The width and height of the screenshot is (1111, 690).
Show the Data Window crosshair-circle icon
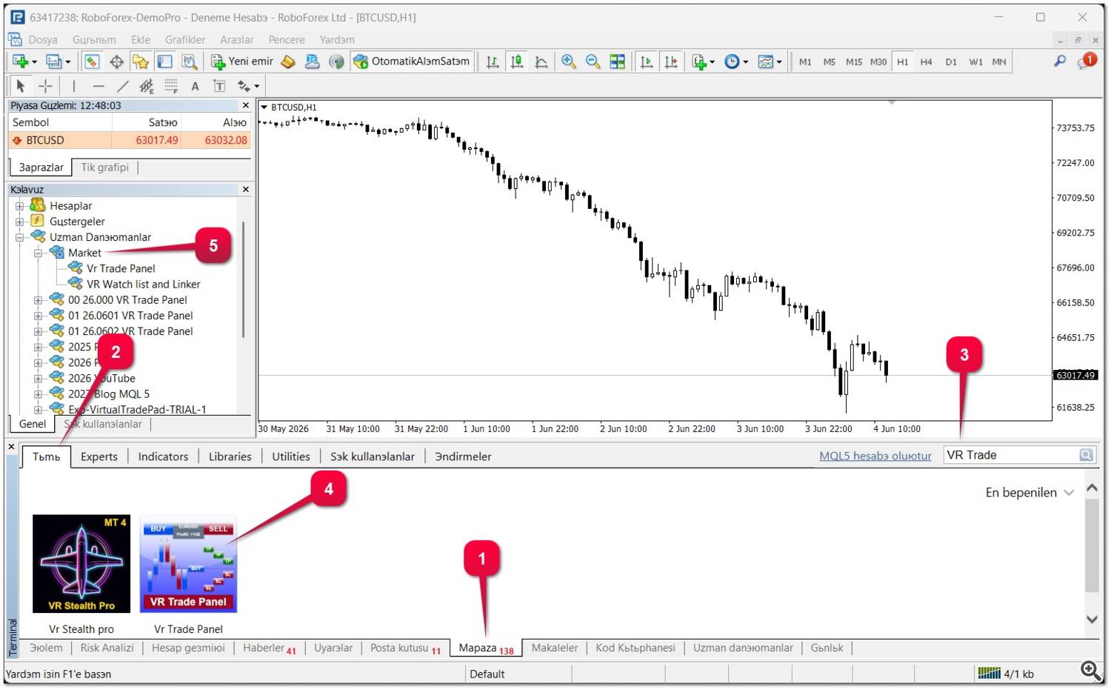click(116, 62)
